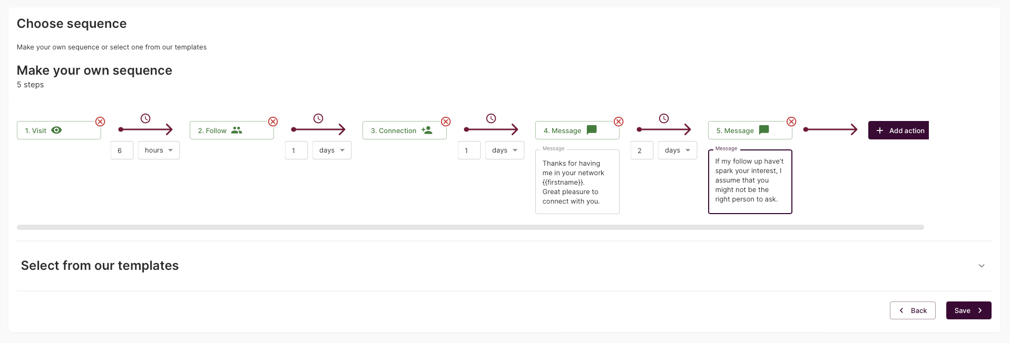Remove step 2 Follow with red X
Viewport: 1010px width, 343px height.
click(273, 122)
